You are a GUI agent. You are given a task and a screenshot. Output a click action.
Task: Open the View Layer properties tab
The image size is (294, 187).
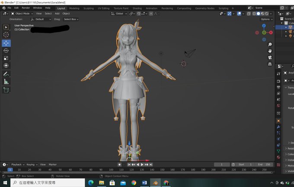pyautogui.click(x=278, y=93)
